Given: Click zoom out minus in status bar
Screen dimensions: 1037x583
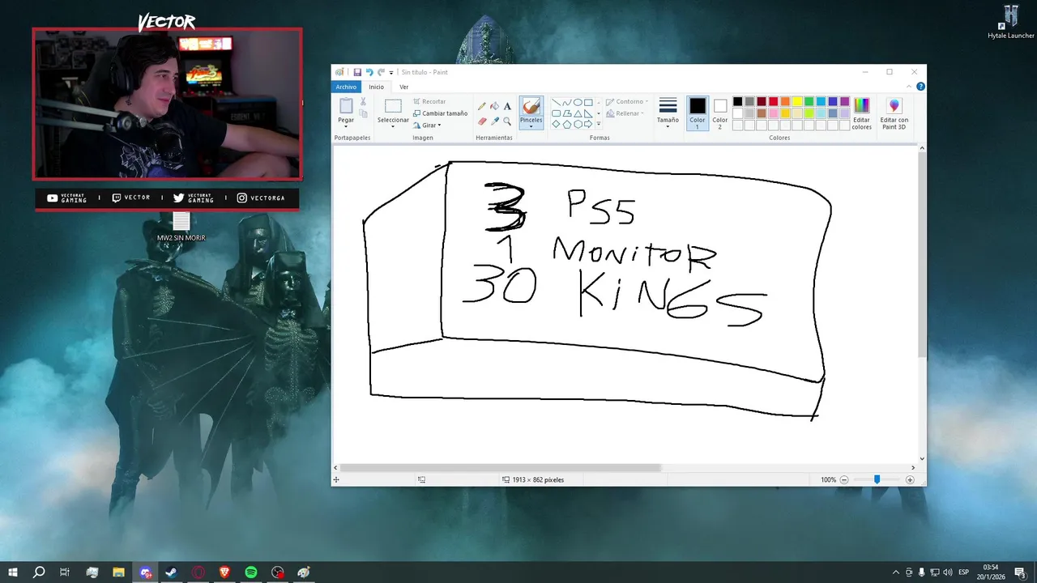Looking at the screenshot, I should pyautogui.click(x=843, y=480).
